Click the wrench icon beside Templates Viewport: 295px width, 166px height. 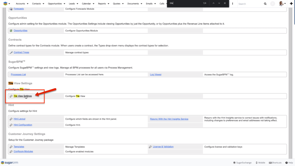(11, 147)
